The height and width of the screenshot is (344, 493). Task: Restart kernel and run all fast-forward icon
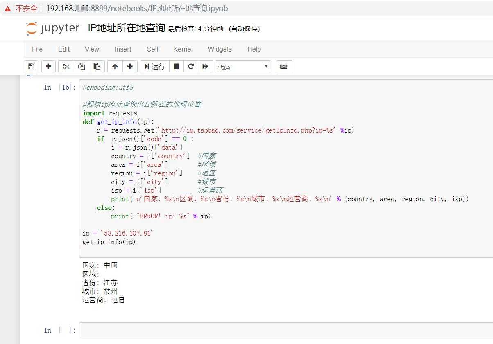pos(206,66)
